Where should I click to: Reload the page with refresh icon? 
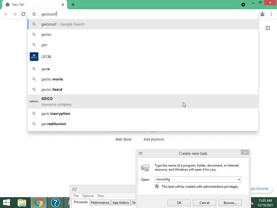pos(23,14)
